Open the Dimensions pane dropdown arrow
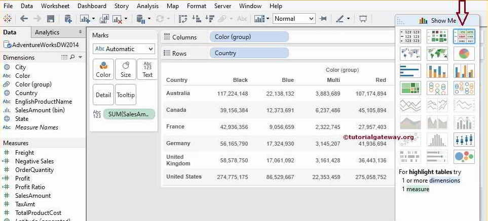 [x=80, y=57]
